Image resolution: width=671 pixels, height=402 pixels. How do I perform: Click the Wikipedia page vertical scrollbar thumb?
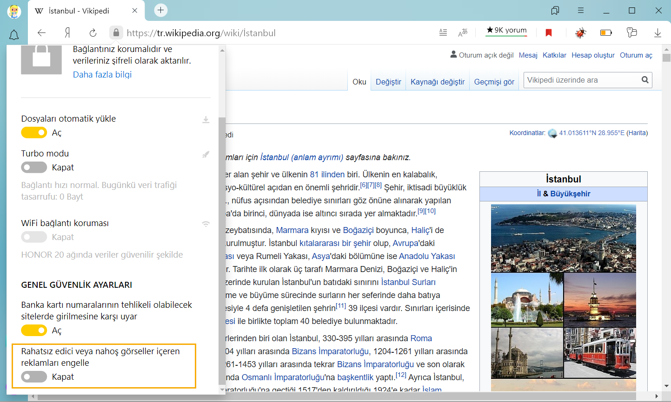click(666, 58)
